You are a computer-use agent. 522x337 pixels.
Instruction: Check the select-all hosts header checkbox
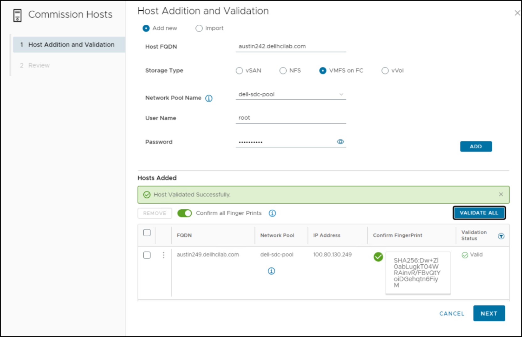coord(147,233)
